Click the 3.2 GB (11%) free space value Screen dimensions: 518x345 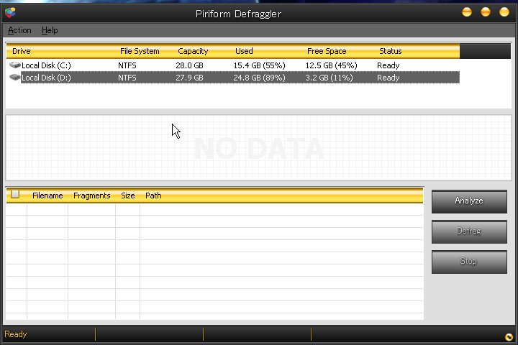click(x=330, y=78)
